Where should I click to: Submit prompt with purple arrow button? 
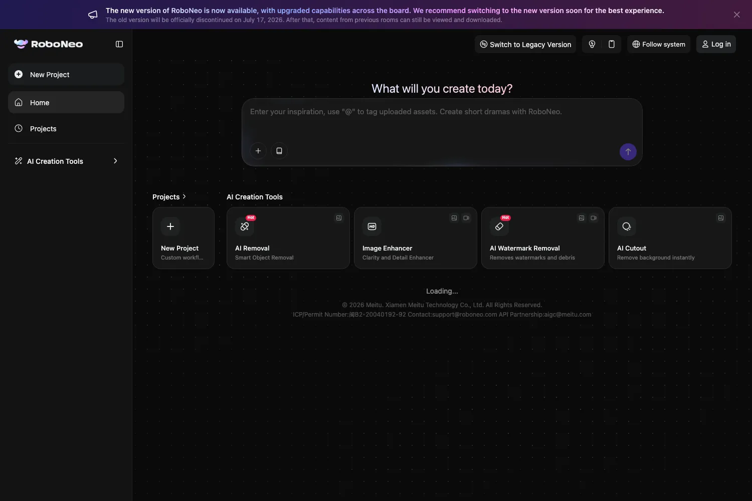(x=628, y=152)
